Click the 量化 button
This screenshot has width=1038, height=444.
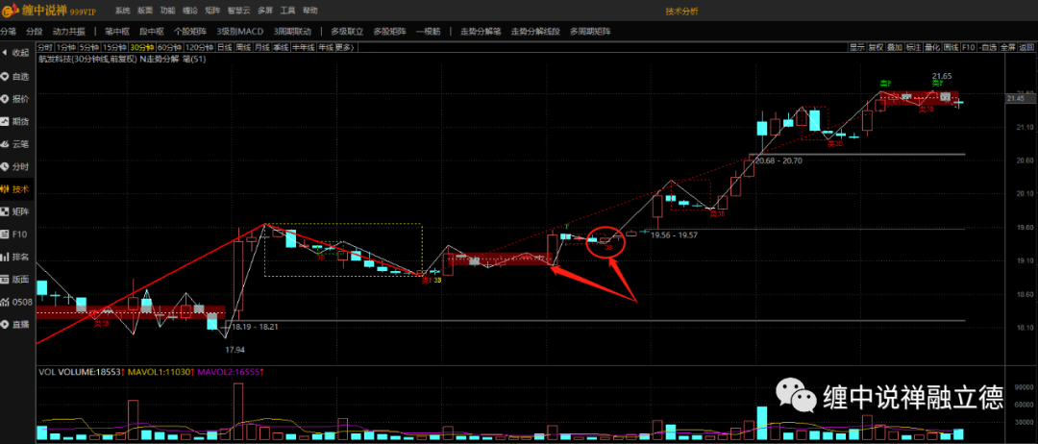click(x=932, y=47)
